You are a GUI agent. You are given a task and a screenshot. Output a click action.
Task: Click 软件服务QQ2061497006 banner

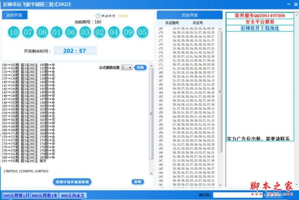[260, 15]
